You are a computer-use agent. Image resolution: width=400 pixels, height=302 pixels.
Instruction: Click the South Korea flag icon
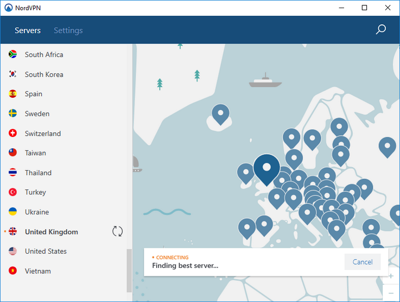[x=12, y=74]
